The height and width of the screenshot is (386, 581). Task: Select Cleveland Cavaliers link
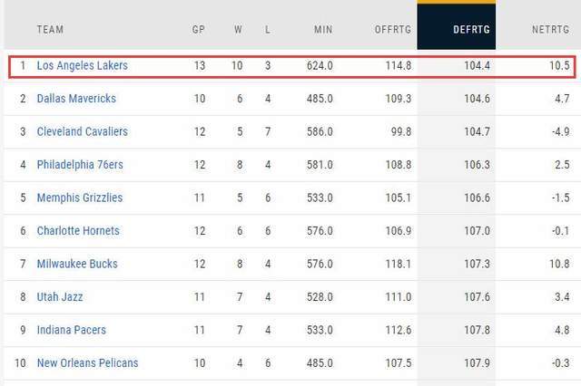83,131
